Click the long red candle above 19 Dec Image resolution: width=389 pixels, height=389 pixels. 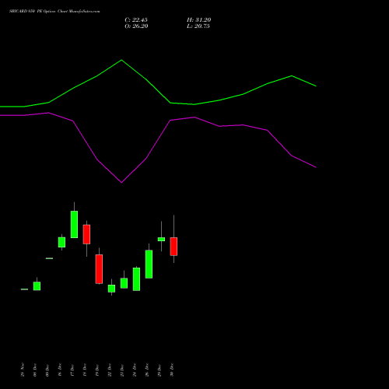(99, 269)
